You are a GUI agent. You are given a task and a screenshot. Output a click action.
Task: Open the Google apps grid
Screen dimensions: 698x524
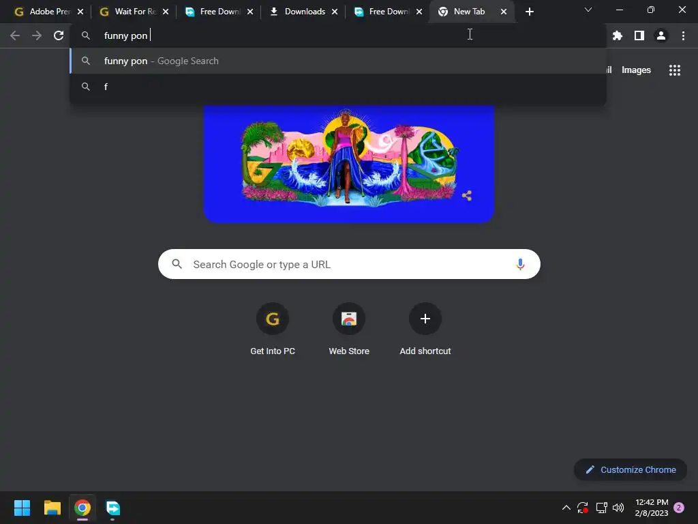675,70
